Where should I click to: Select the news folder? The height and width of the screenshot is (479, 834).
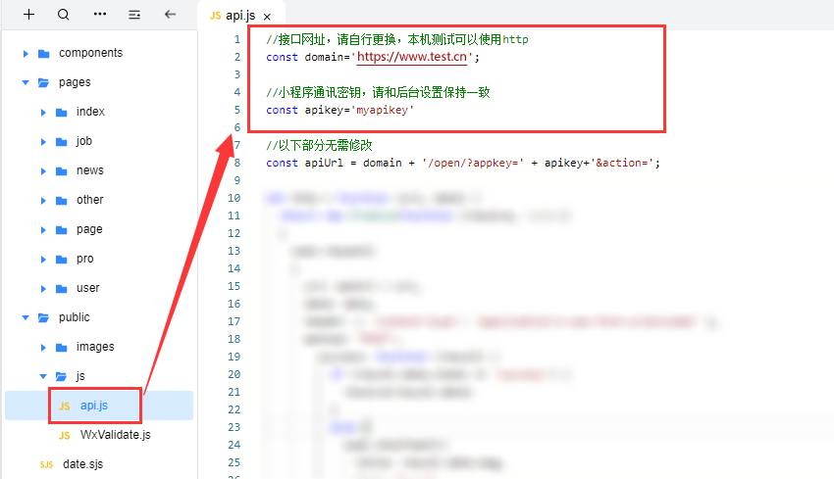[x=89, y=170]
